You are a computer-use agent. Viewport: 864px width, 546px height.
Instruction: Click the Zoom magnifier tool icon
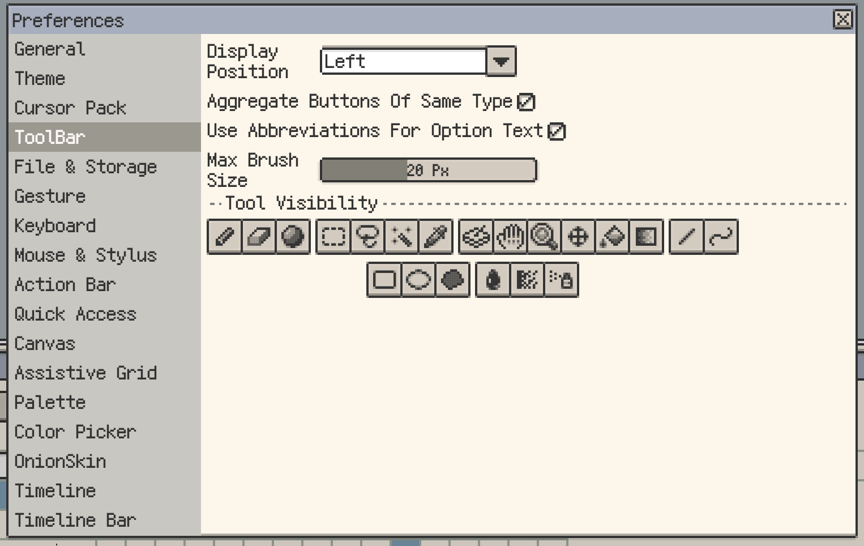pyautogui.click(x=544, y=237)
